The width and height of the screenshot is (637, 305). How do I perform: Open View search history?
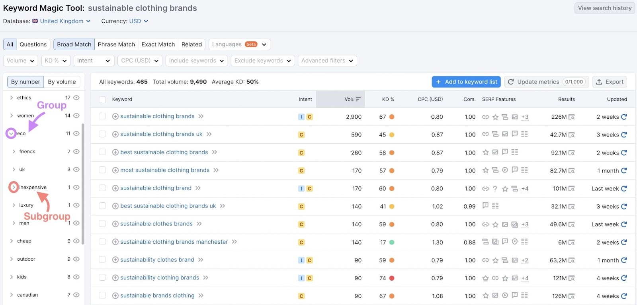(x=604, y=8)
